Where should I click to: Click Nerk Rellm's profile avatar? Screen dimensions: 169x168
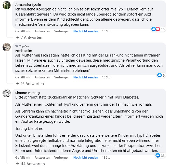pos(7,47)
